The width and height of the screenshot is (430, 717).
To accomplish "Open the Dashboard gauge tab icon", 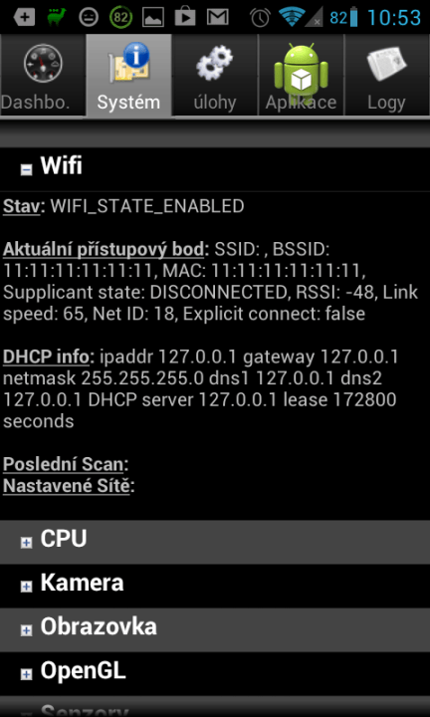I will point(43,64).
